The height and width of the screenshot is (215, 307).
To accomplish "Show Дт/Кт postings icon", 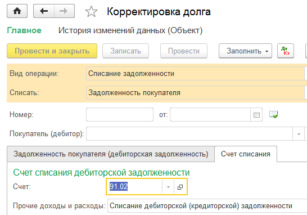I will click(x=286, y=51).
